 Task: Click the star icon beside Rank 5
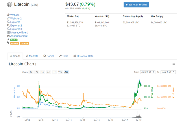(8, 39)
